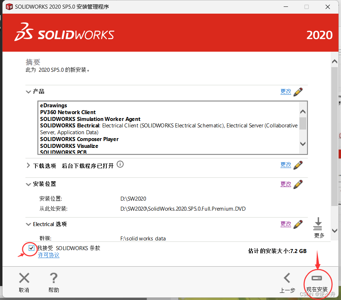
Task: Open 更改 link for Electrical 选项
Action: tap(286, 224)
